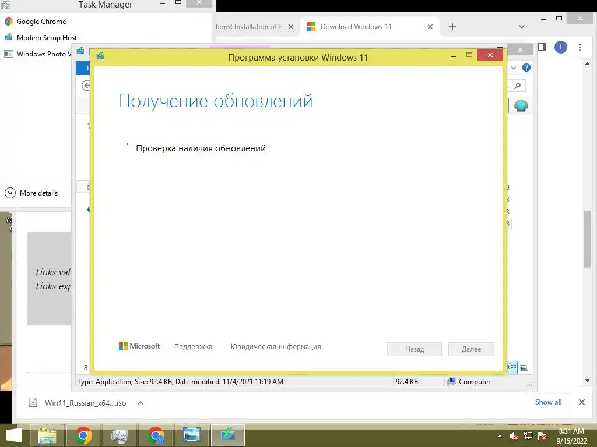This screenshot has height=447, width=597.
Task: Open the Поддержка link
Action: pos(193,347)
